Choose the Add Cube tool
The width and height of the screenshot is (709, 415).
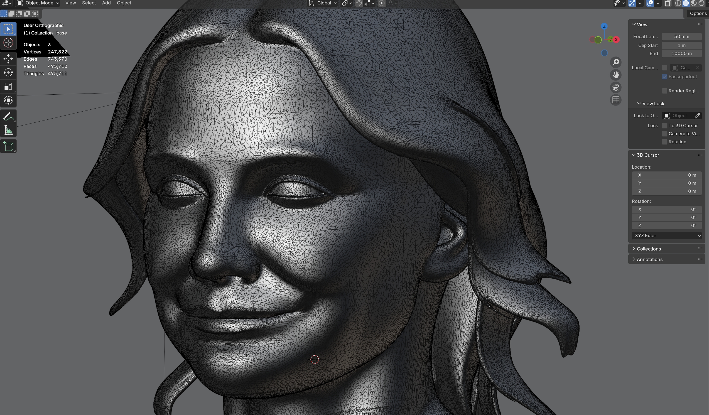pyautogui.click(x=8, y=146)
